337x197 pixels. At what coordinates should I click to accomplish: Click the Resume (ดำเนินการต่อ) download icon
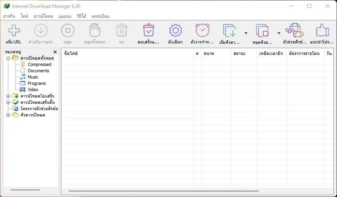point(40,30)
